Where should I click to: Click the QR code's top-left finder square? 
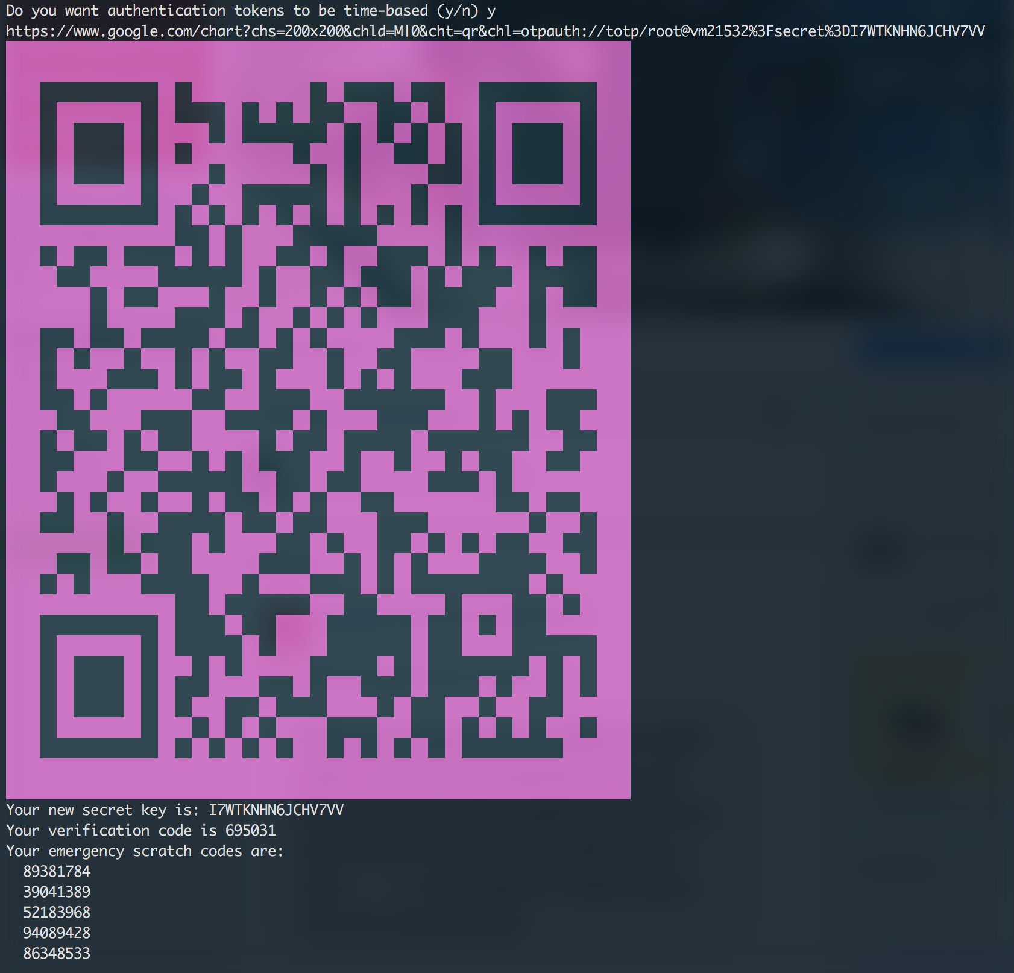point(99,154)
